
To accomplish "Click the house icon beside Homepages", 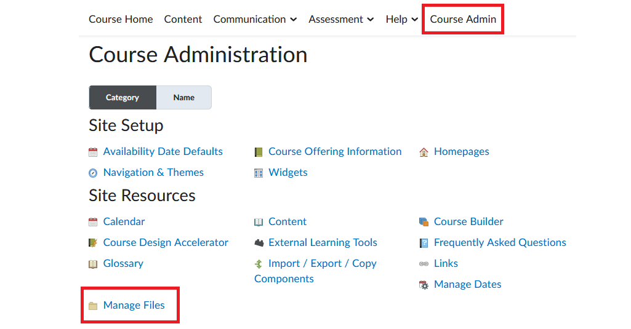I will click(x=424, y=152).
